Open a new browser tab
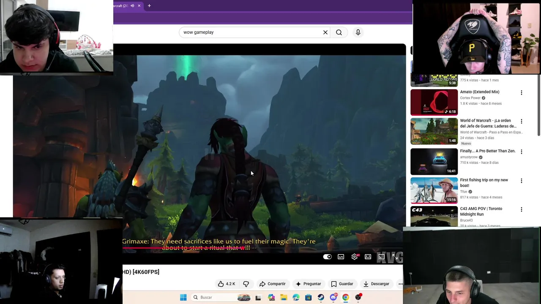 [149, 5]
